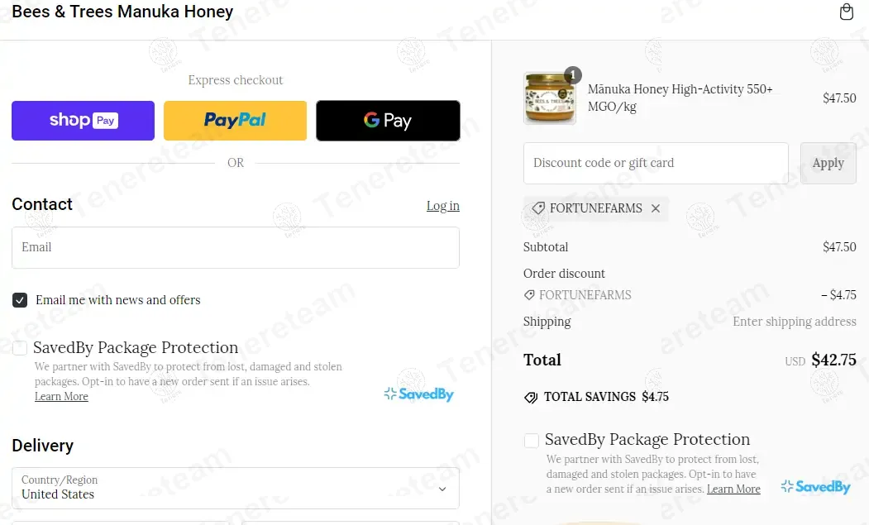Remove the FORTUNEFARMS discount code
The height and width of the screenshot is (525, 869).
tap(656, 208)
